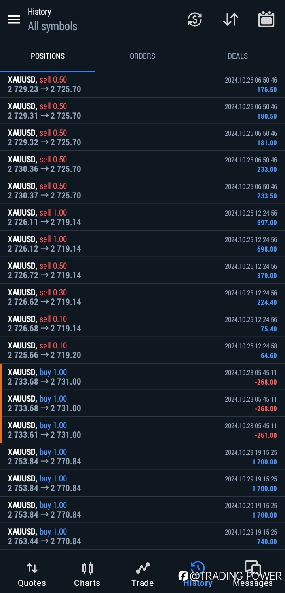The image size is (285, 593).
Task: Tap the currency refresh dollar icon
Action: (x=195, y=19)
